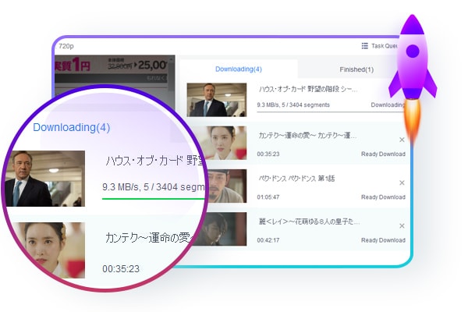Image resolution: width=468 pixels, height=312 pixels.
Task: Click the browser pane scrollbar
Action: pos(171,74)
